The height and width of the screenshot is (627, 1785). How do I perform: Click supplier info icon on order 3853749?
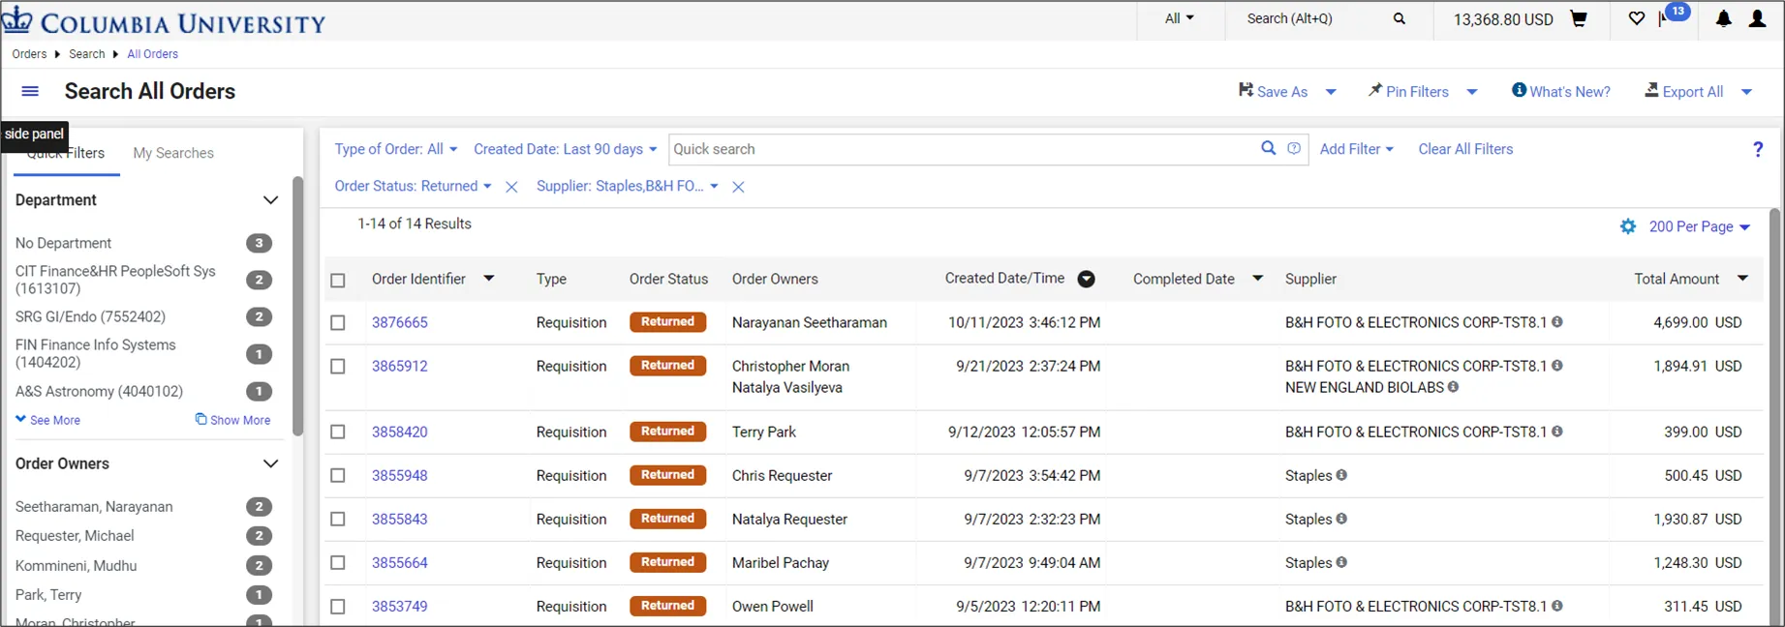click(x=1557, y=606)
